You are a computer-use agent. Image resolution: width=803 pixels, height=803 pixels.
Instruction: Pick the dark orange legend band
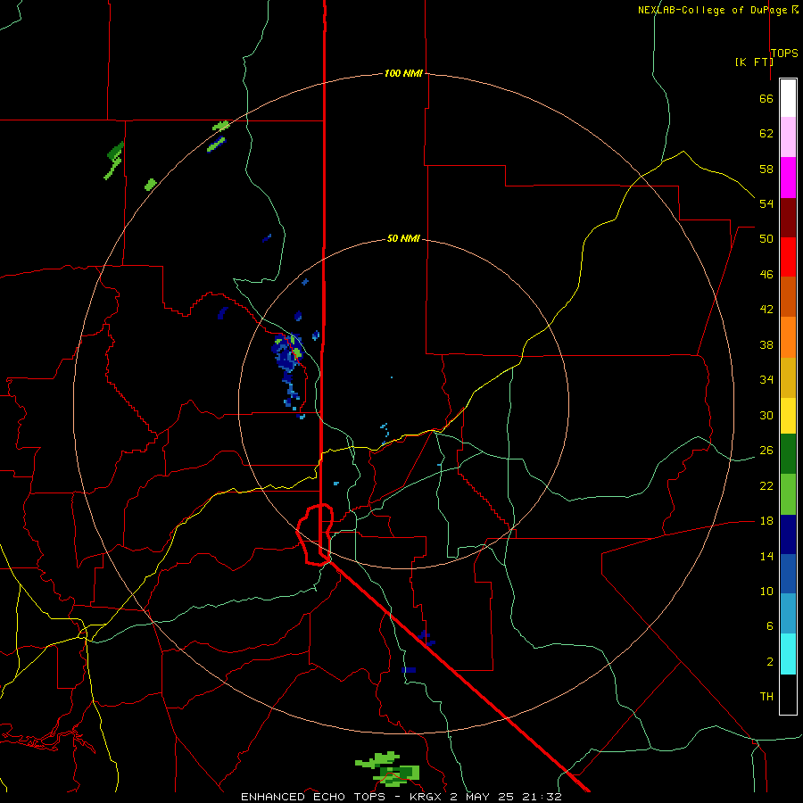click(788, 297)
